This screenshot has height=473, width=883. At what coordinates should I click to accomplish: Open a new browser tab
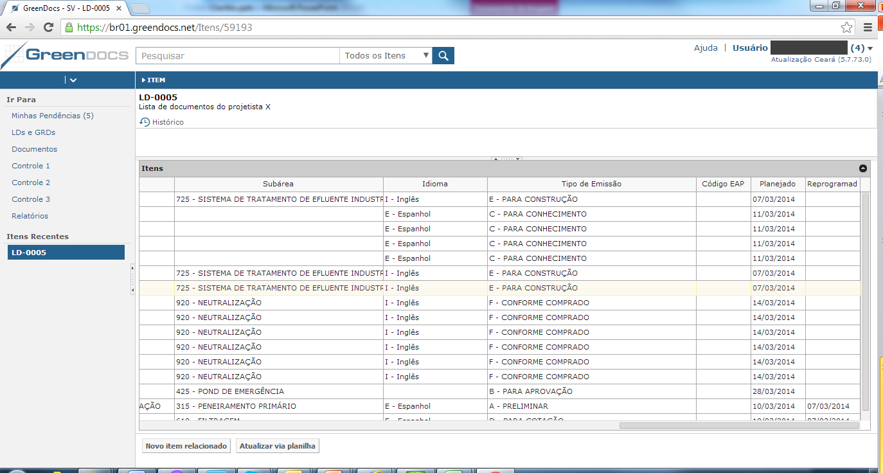(140, 8)
